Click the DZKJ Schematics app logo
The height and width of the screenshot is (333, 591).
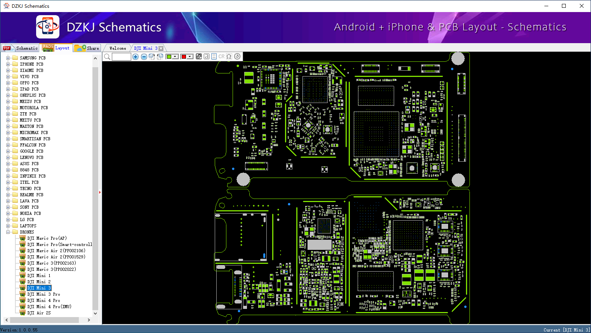[48, 27]
